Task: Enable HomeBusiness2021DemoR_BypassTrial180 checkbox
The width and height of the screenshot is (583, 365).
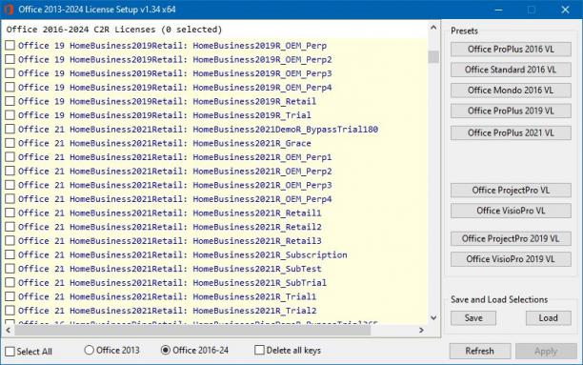Action: coord(10,129)
